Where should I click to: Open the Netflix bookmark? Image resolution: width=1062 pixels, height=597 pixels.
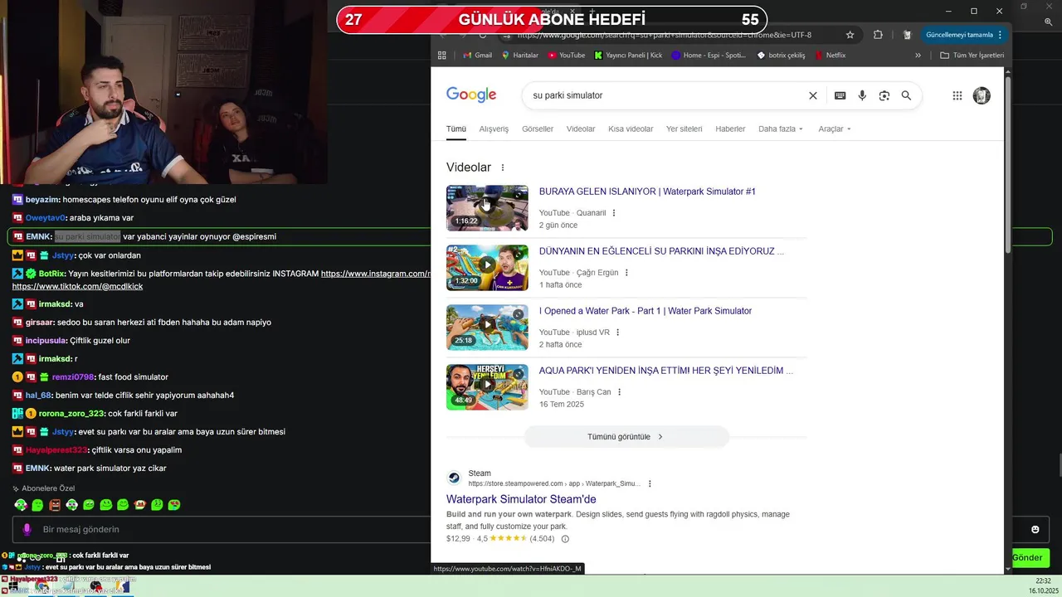[831, 56]
